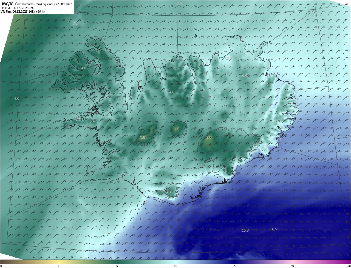Click the 16.9 value over the sea
The height and width of the screenshot is (268, 351).
273,230
